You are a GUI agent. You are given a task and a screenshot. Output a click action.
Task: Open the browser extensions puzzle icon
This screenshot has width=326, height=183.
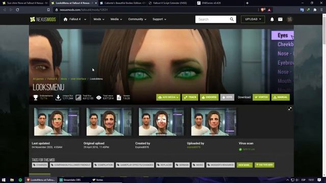click(315, 10)
